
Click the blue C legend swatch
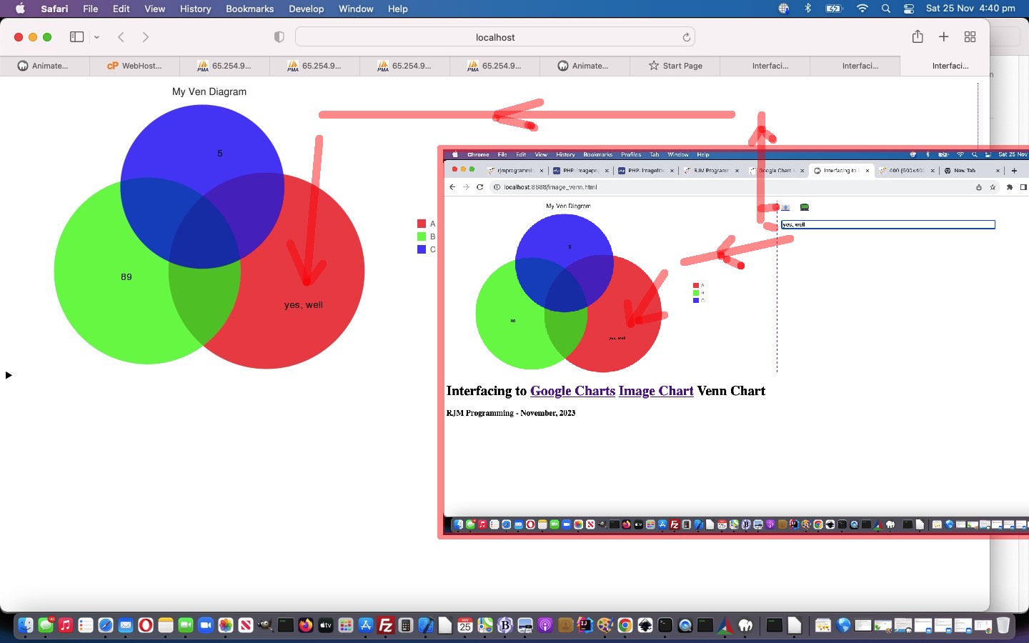(x=422, y=249)
